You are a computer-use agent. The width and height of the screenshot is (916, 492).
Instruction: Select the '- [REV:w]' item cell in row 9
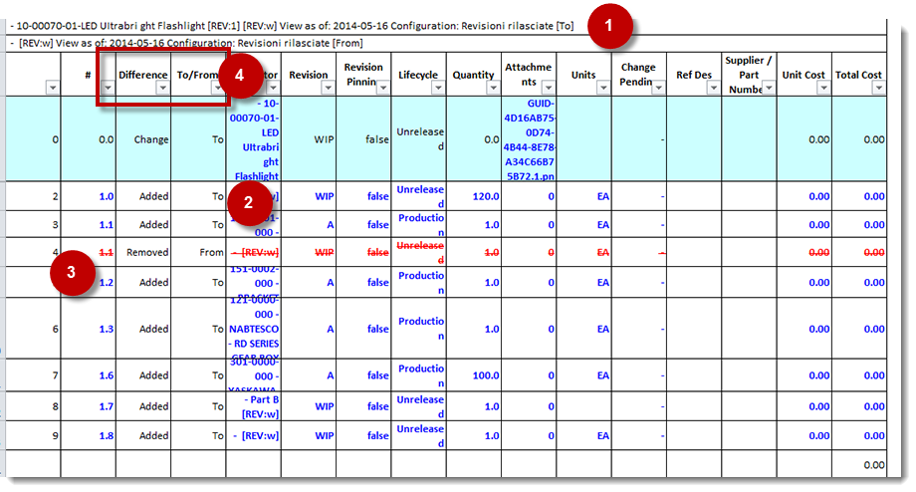[254, 436]
